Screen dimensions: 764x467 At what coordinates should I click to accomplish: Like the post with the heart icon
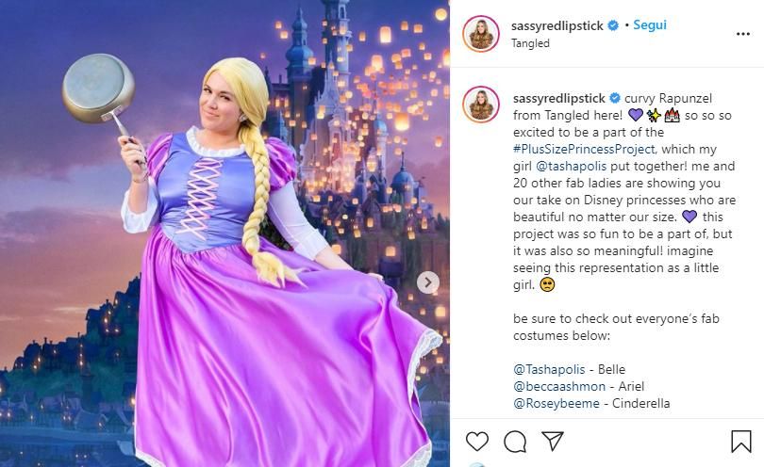pyautogui.click(x=477, y=442)
